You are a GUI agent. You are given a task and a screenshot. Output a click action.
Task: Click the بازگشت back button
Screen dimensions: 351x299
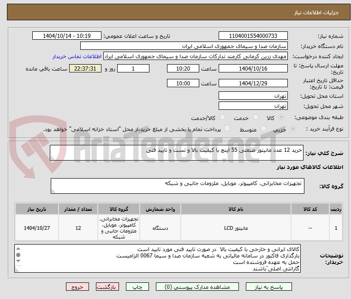click(x=107, y=287)
